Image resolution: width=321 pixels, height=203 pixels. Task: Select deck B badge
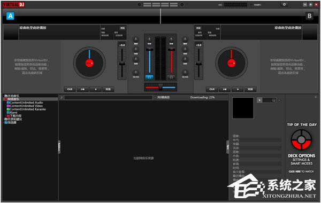pyautogui.click(x=309, y=15)
